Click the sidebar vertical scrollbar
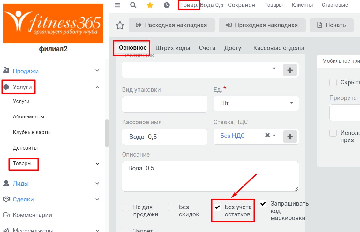Screen dimensions: 360x232 107,133
